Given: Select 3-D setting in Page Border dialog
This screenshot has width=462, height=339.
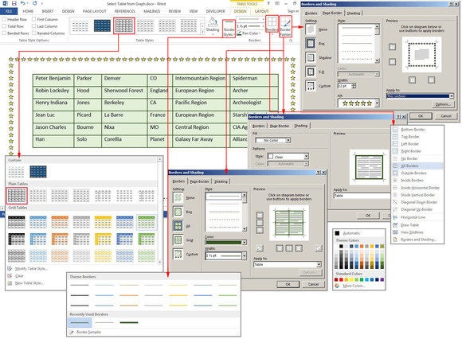Looking at the screenshot, I should tap(311, 72).
